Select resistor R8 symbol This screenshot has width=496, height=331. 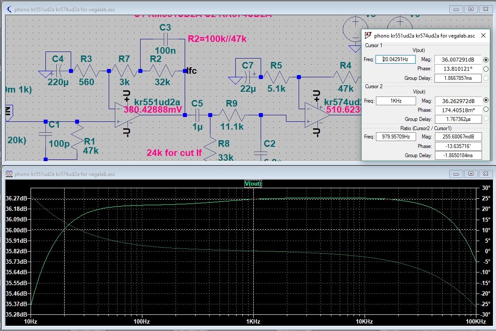210,148
